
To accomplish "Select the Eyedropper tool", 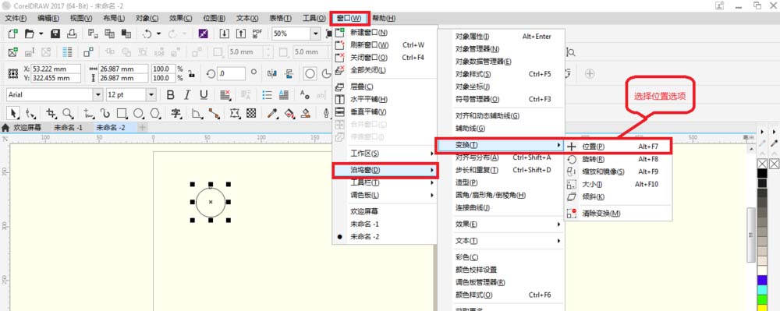I will point(272,113).
